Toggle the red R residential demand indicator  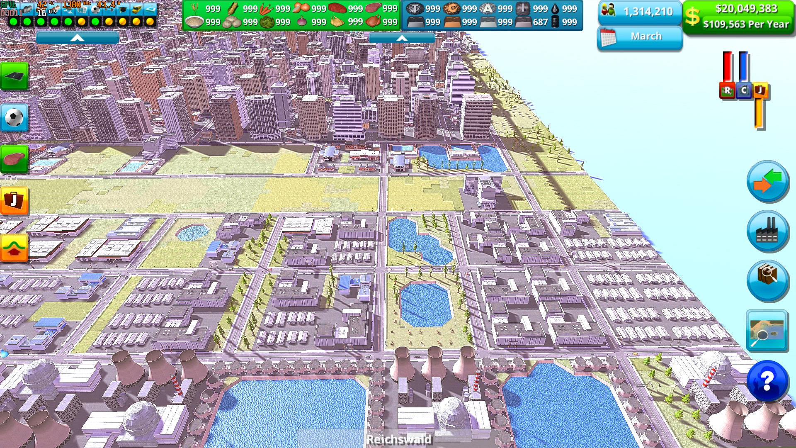727,90
